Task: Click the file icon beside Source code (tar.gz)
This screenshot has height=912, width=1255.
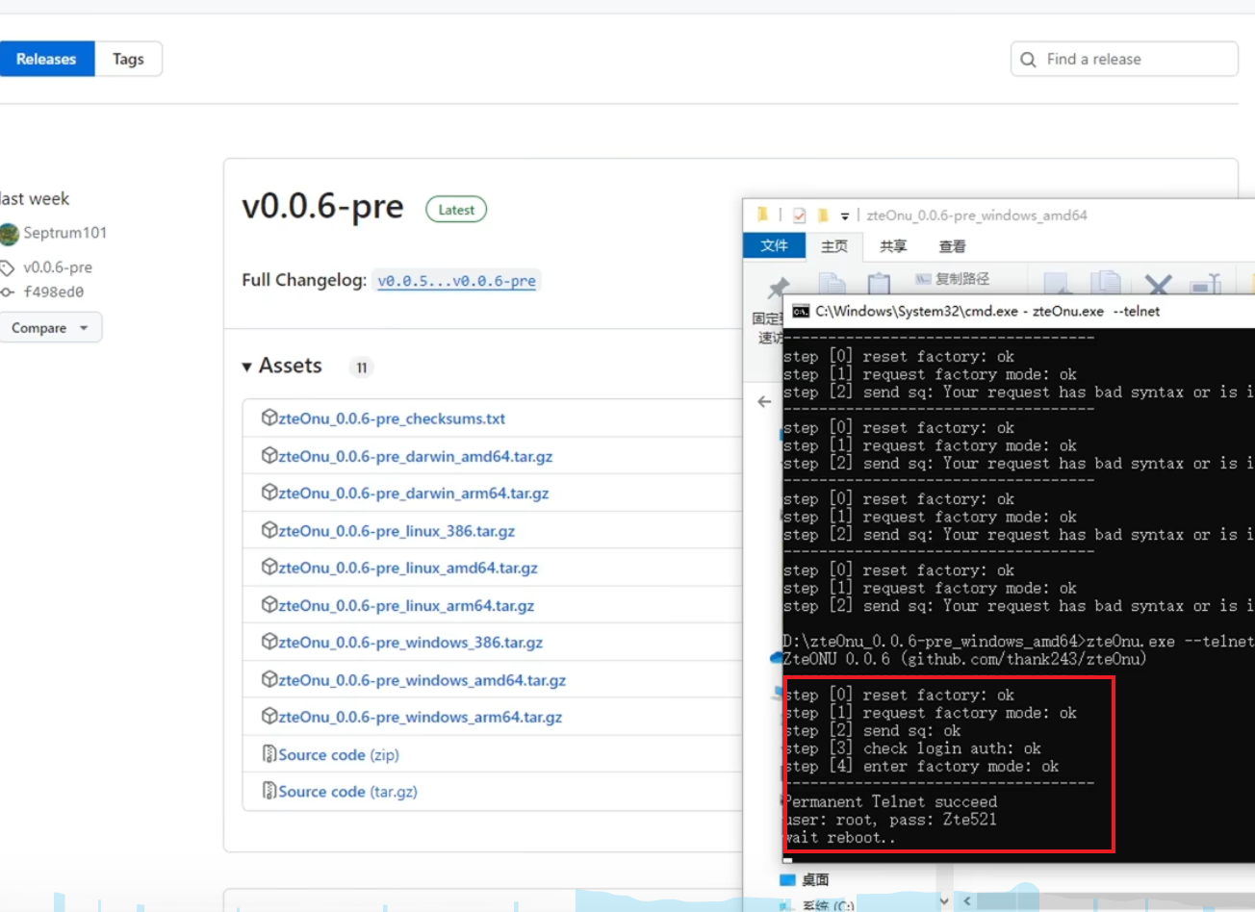Action: point(269,790)
